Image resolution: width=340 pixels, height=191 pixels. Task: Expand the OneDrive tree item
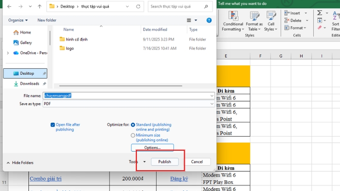(x=8, y=53)
